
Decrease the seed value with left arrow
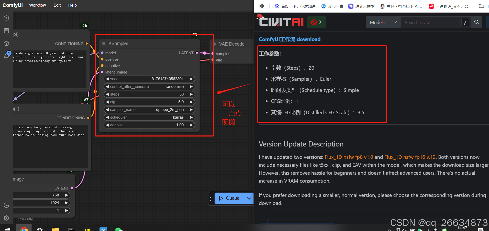pyautogui.click(x=107, y=79)
